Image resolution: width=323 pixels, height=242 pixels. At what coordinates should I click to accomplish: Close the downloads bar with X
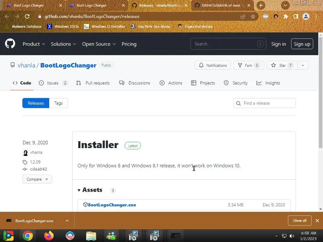click(317, 221)
